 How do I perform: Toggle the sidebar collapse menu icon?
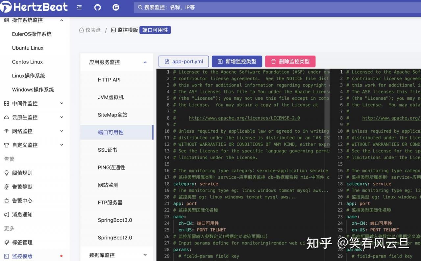click(x=79, y=7)
